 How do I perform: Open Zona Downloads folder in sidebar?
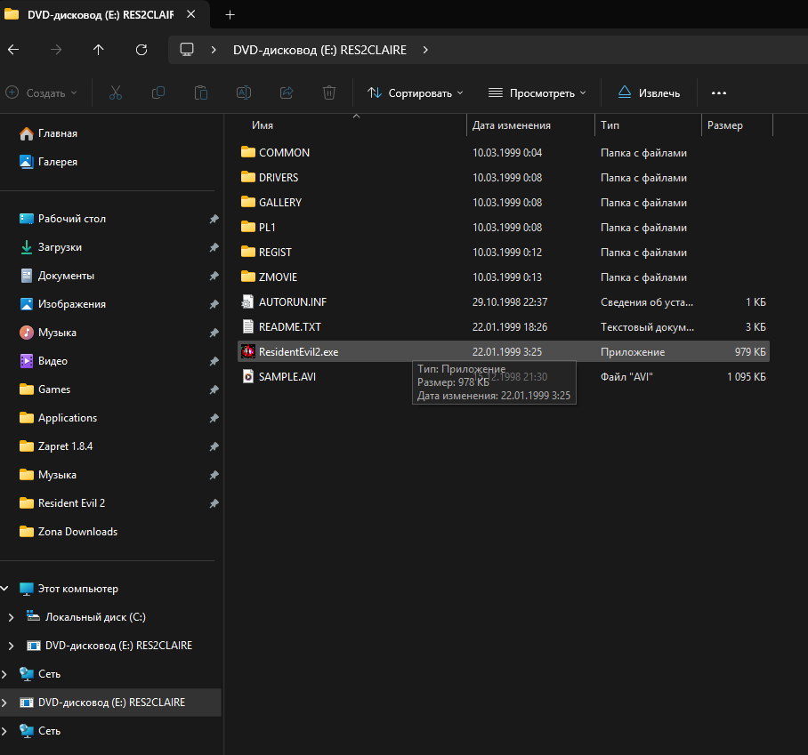click(69, 532)
